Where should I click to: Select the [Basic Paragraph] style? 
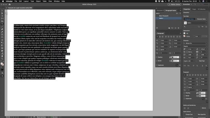(x=164, y=16)
